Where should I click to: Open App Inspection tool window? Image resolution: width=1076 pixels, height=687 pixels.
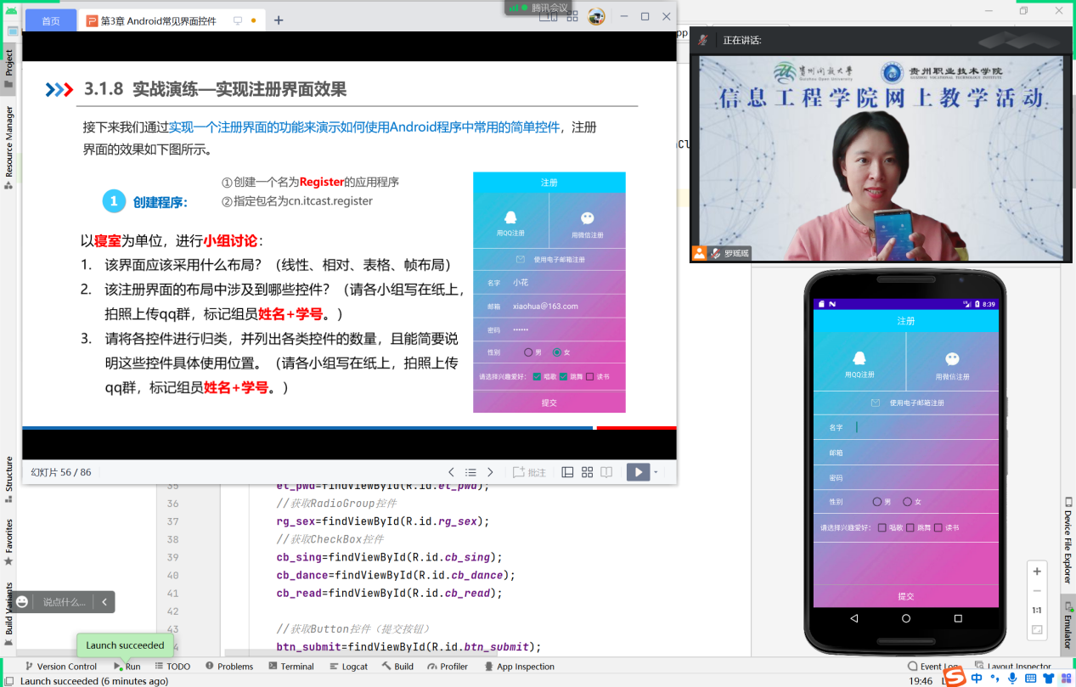point(520,666)
